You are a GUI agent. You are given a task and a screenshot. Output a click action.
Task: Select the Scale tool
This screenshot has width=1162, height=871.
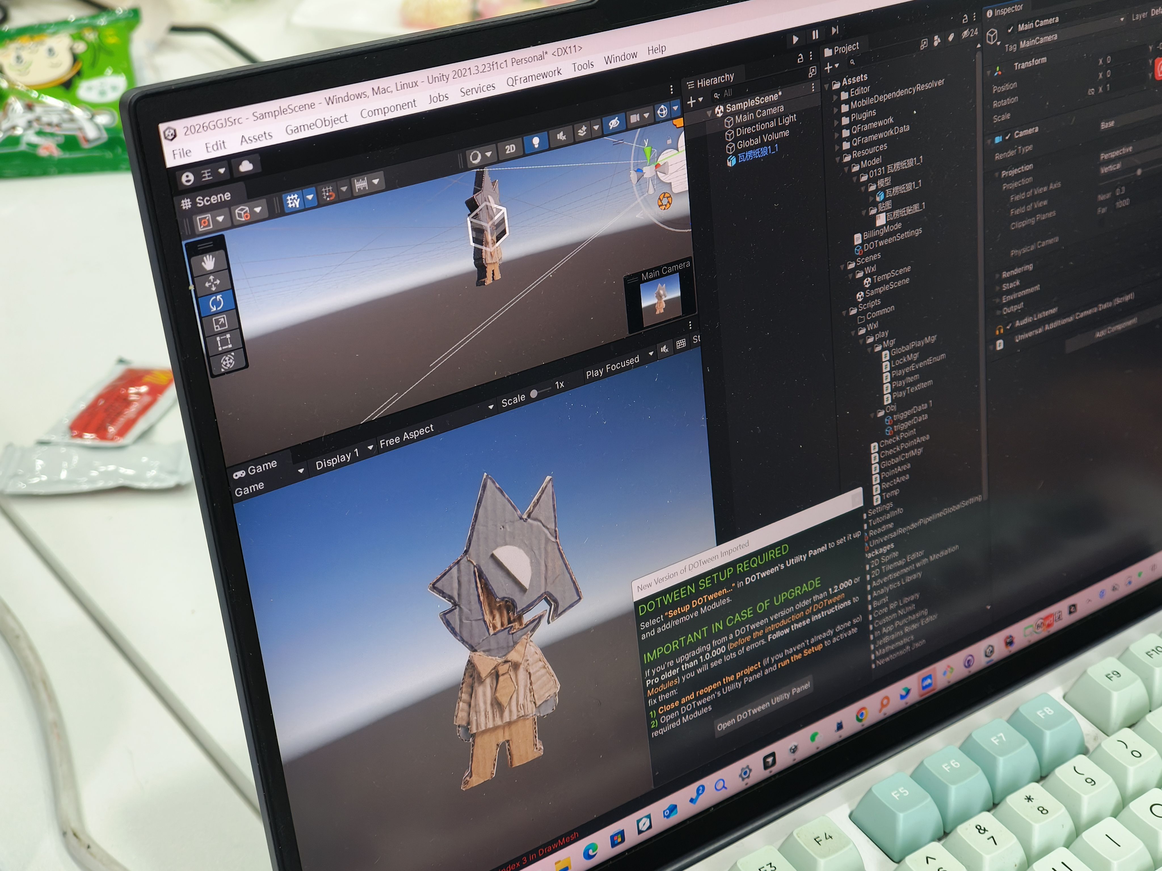pyautogui.click(x=220, y=323)
